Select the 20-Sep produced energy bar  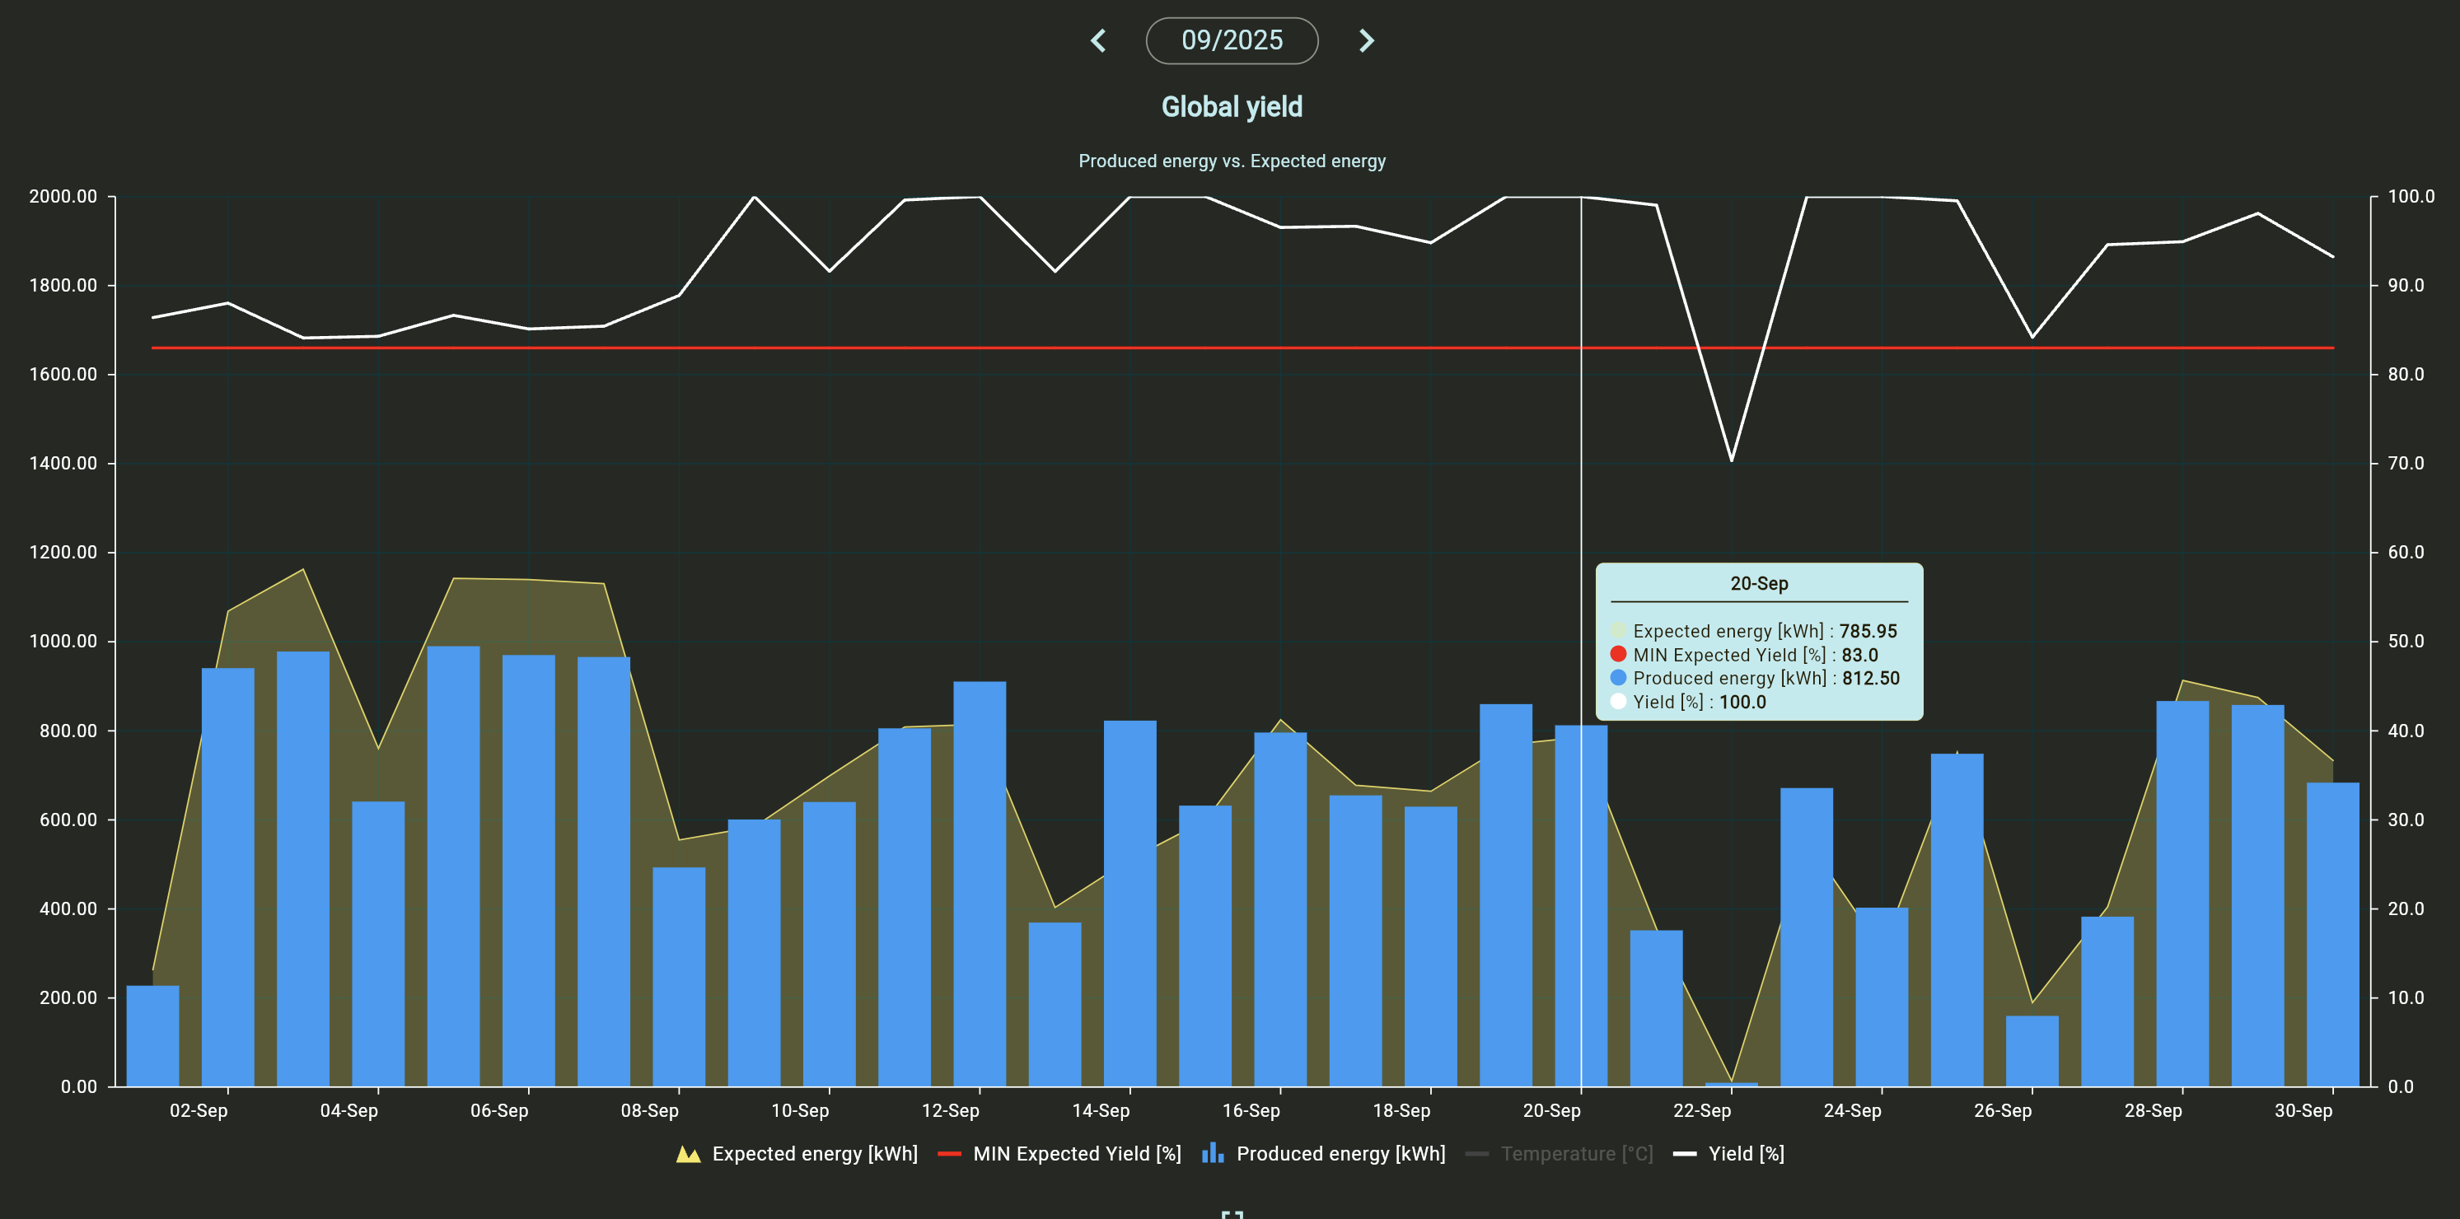[x=1580, y=907]
